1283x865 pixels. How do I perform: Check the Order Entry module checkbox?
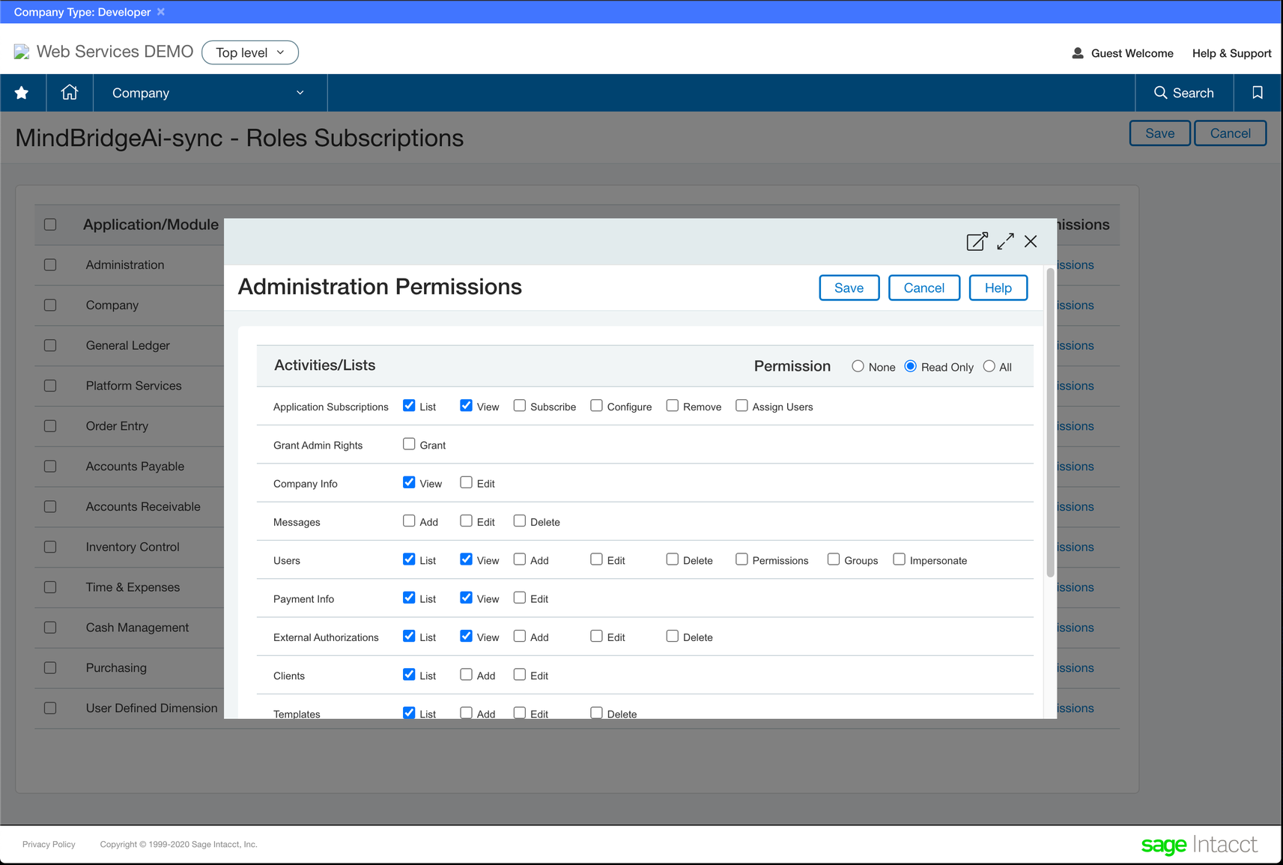coord(50,426)
